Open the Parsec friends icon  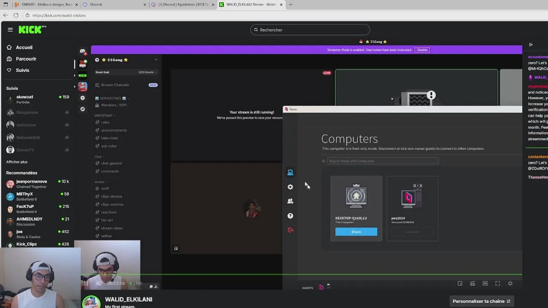290,201
